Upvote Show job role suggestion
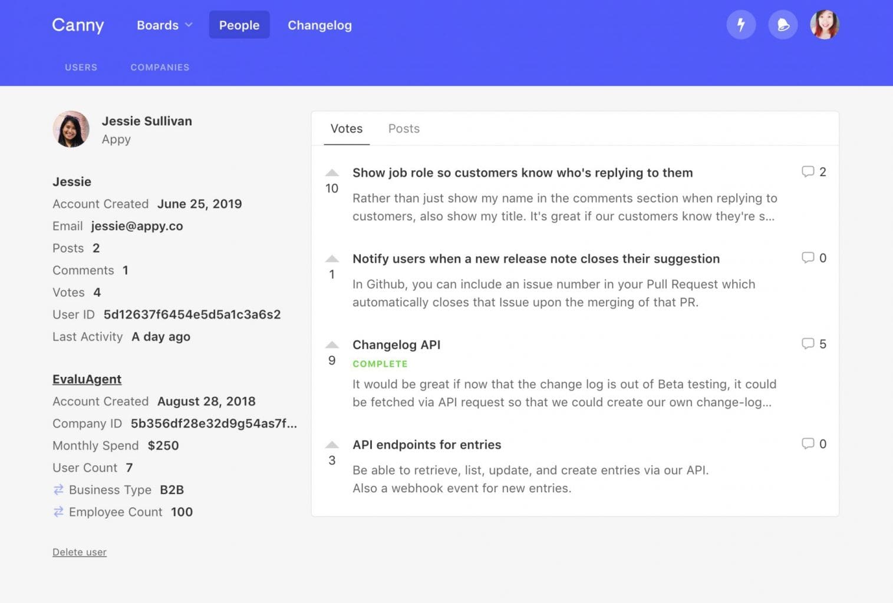 [332, 172]
